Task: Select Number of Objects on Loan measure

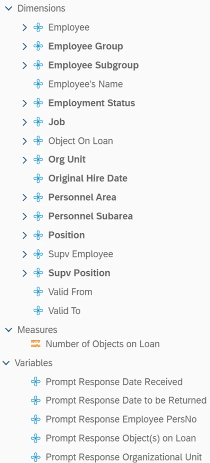Action: point(103,344)
